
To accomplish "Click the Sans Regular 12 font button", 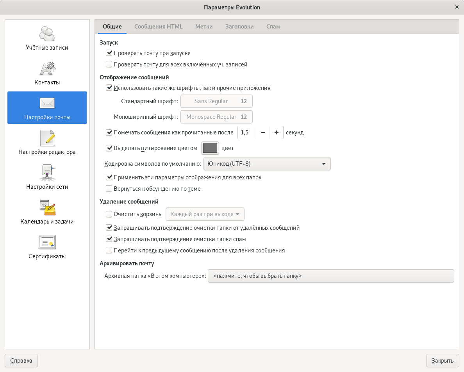I will tap(216, 101).
